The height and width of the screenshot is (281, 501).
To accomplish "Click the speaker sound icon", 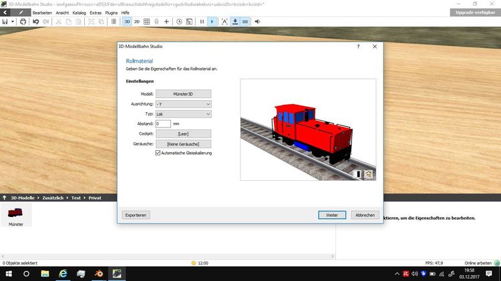I will coord(257,21).
